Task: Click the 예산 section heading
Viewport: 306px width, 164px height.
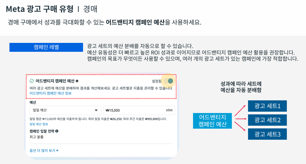Action: (33, 102)
